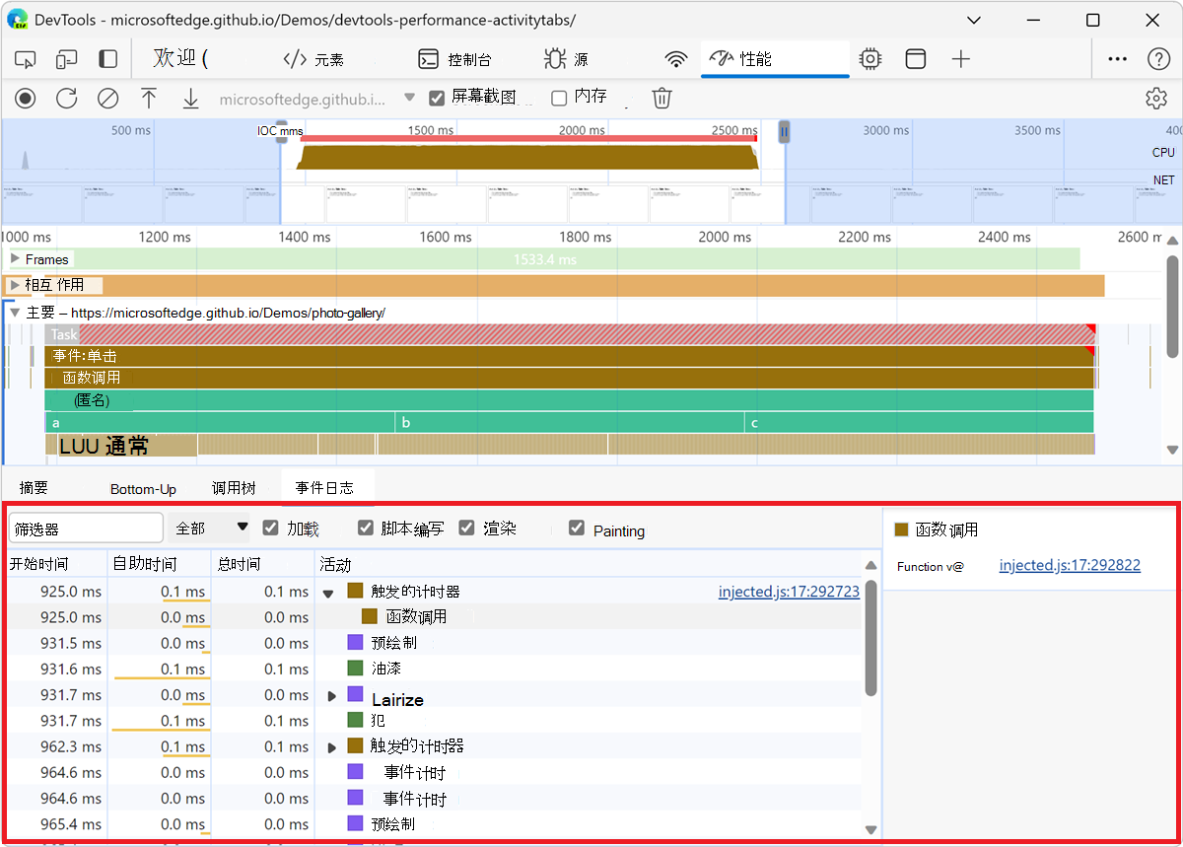Select the 油漆 activity row
Viewport: 1183px width, 847px height.
pos(434,669)
